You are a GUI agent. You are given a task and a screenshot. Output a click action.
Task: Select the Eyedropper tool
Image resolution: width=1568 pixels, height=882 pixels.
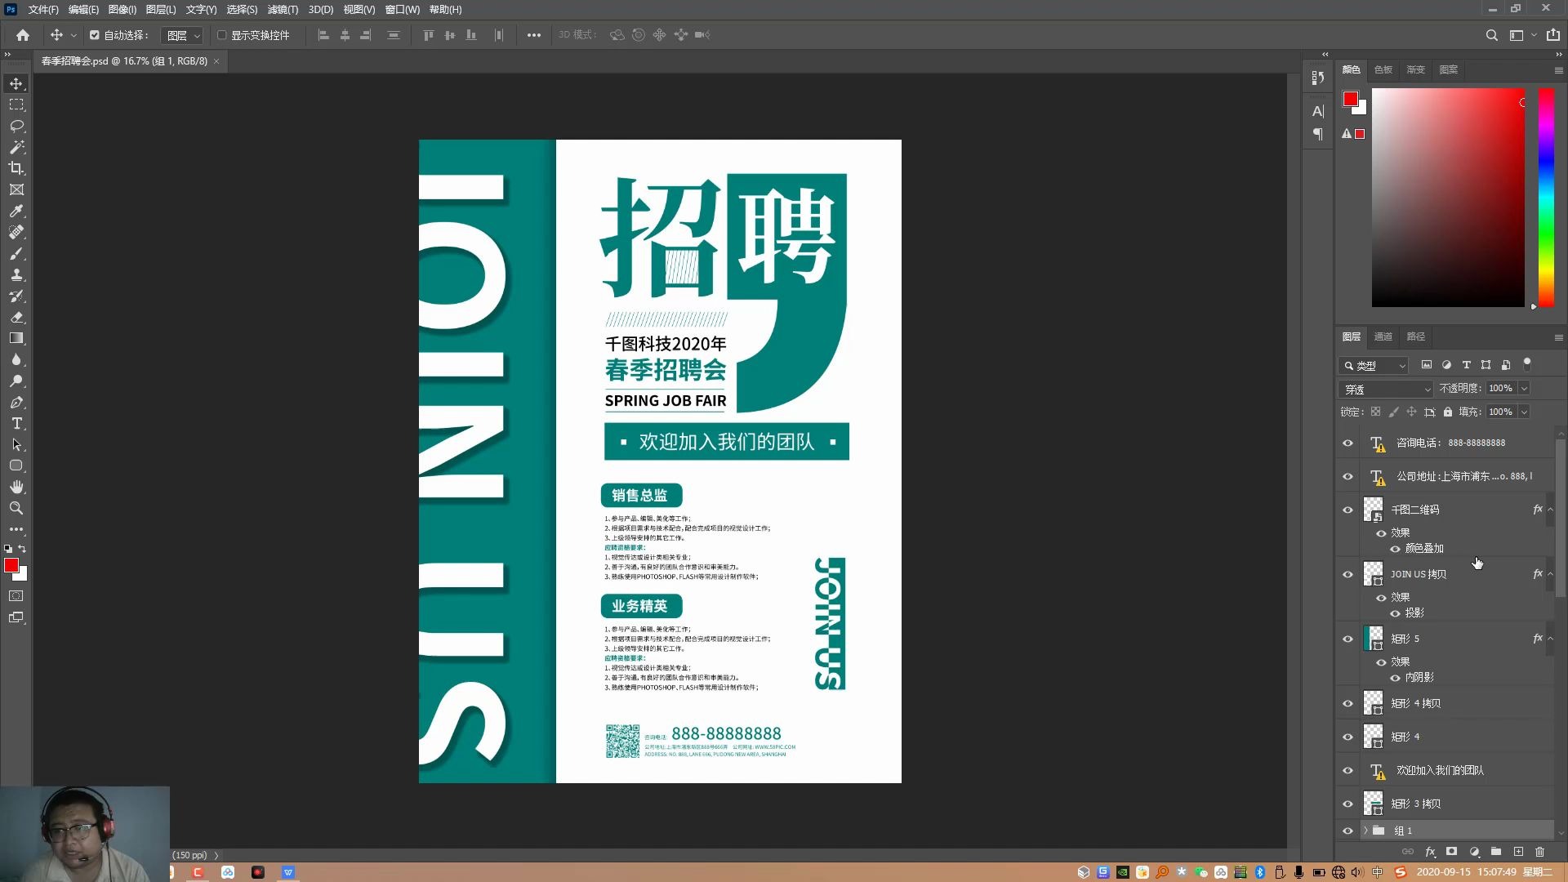pos(16,211)
